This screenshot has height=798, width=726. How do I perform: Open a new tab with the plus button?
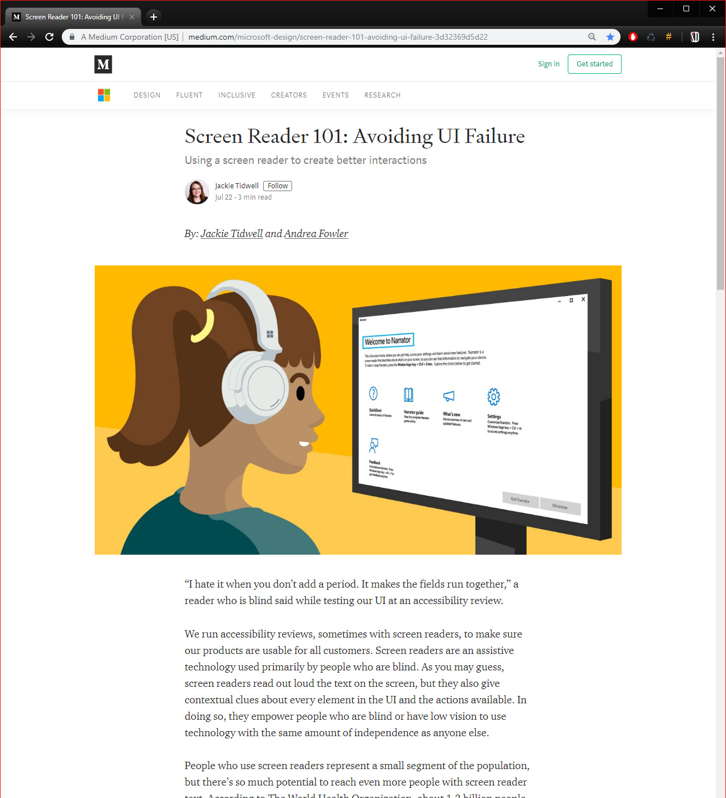pyautogui.click(x=153, y=17)
